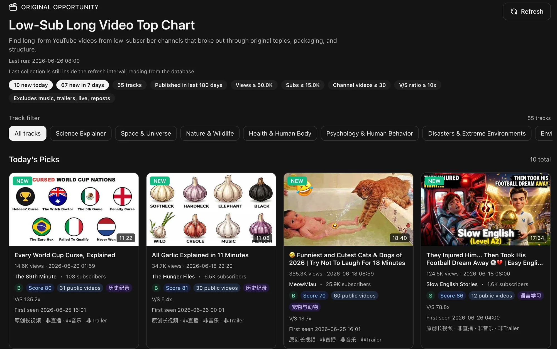
Task: Click the 30 public videos tag
Action: click(x=217, y=288)
